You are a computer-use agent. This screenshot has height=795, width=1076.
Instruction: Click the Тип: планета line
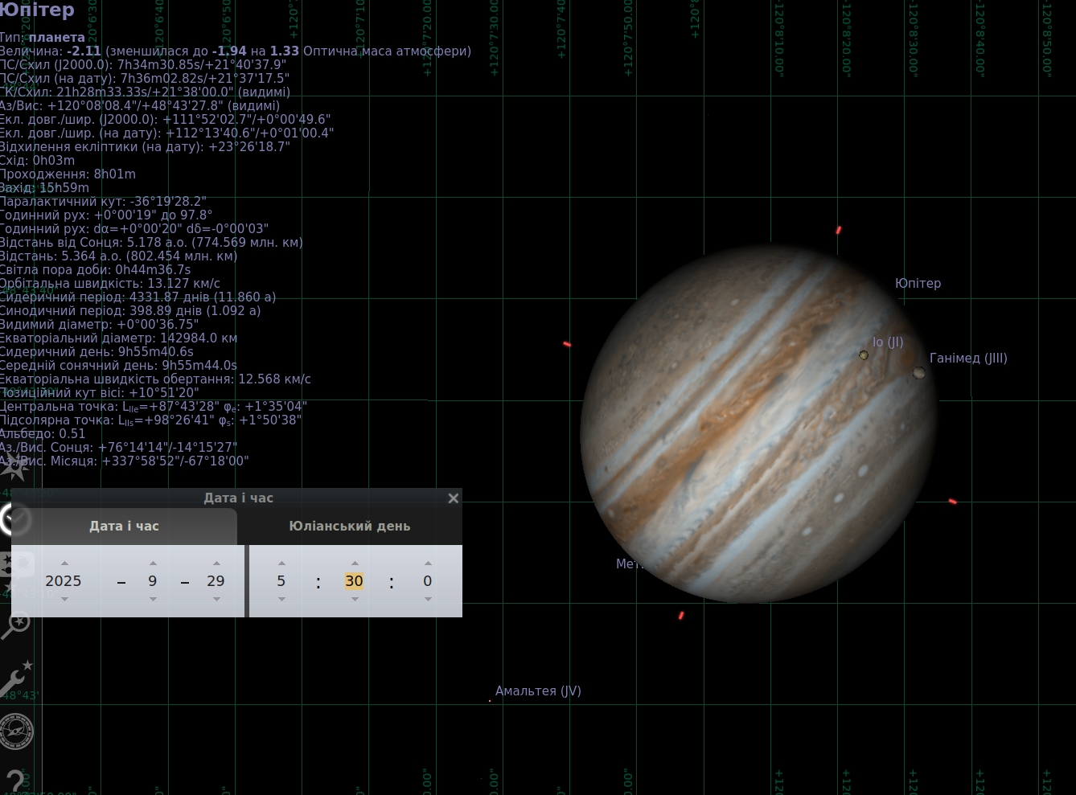(x=43, y=38)
